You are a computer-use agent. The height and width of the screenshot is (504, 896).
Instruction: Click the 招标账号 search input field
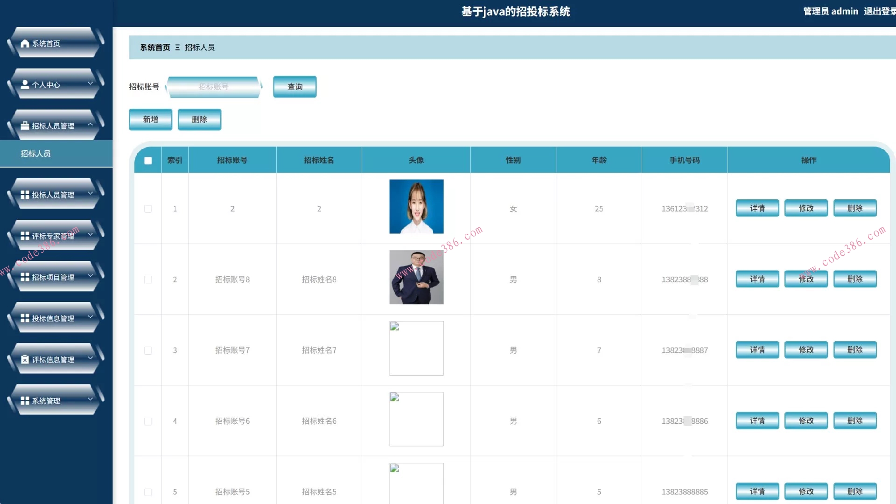click(213, 87)
